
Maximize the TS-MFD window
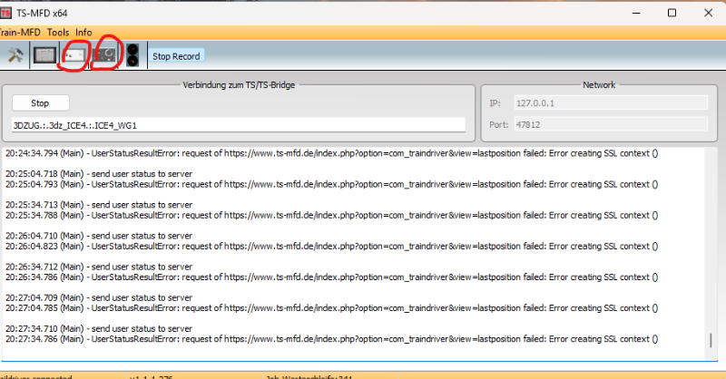click(672, 13)
